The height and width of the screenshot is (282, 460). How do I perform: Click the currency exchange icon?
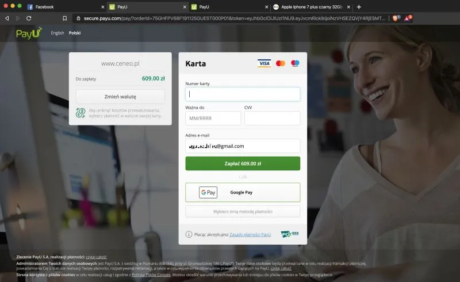point(80,113)
